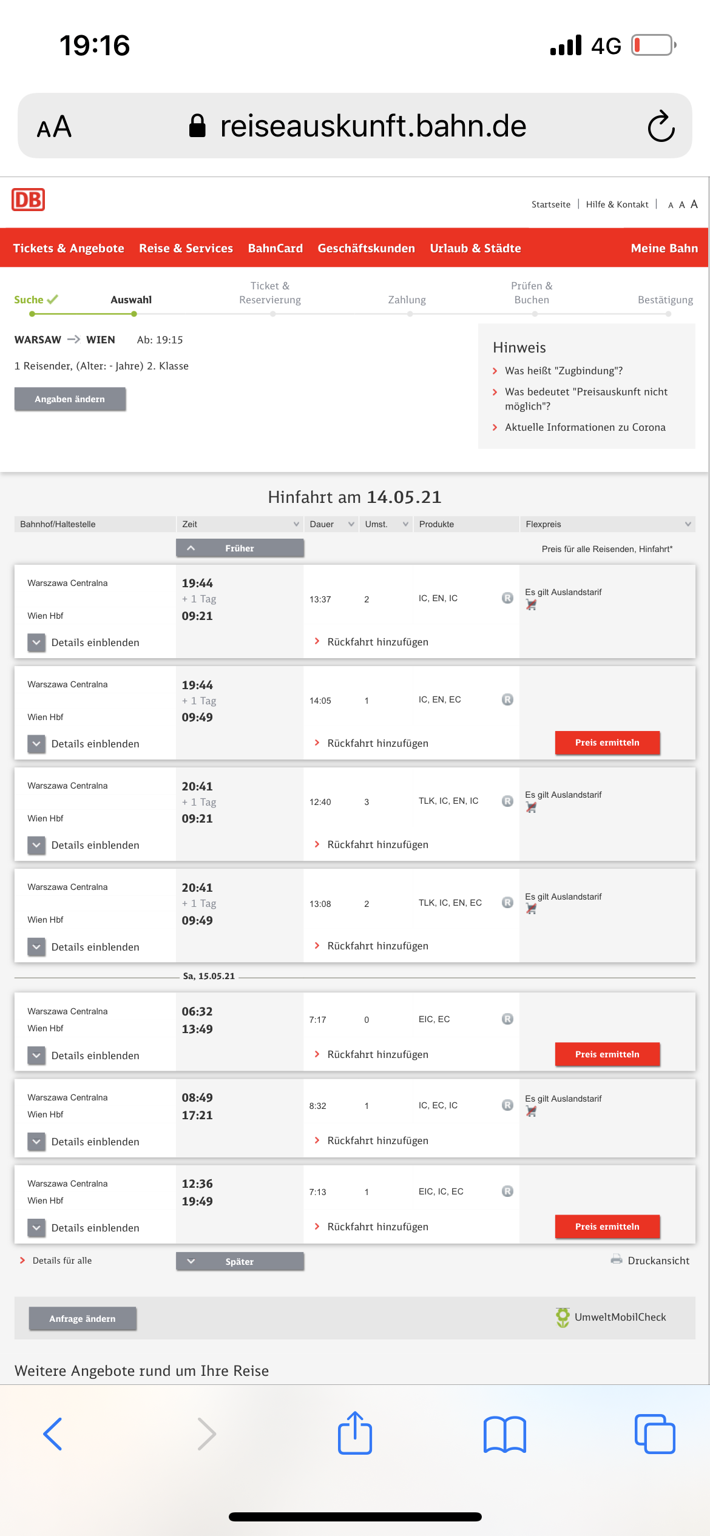Screen dimensions: 710x1536
Task: Reload the page in Safari
Action: [x=660, y=127]
